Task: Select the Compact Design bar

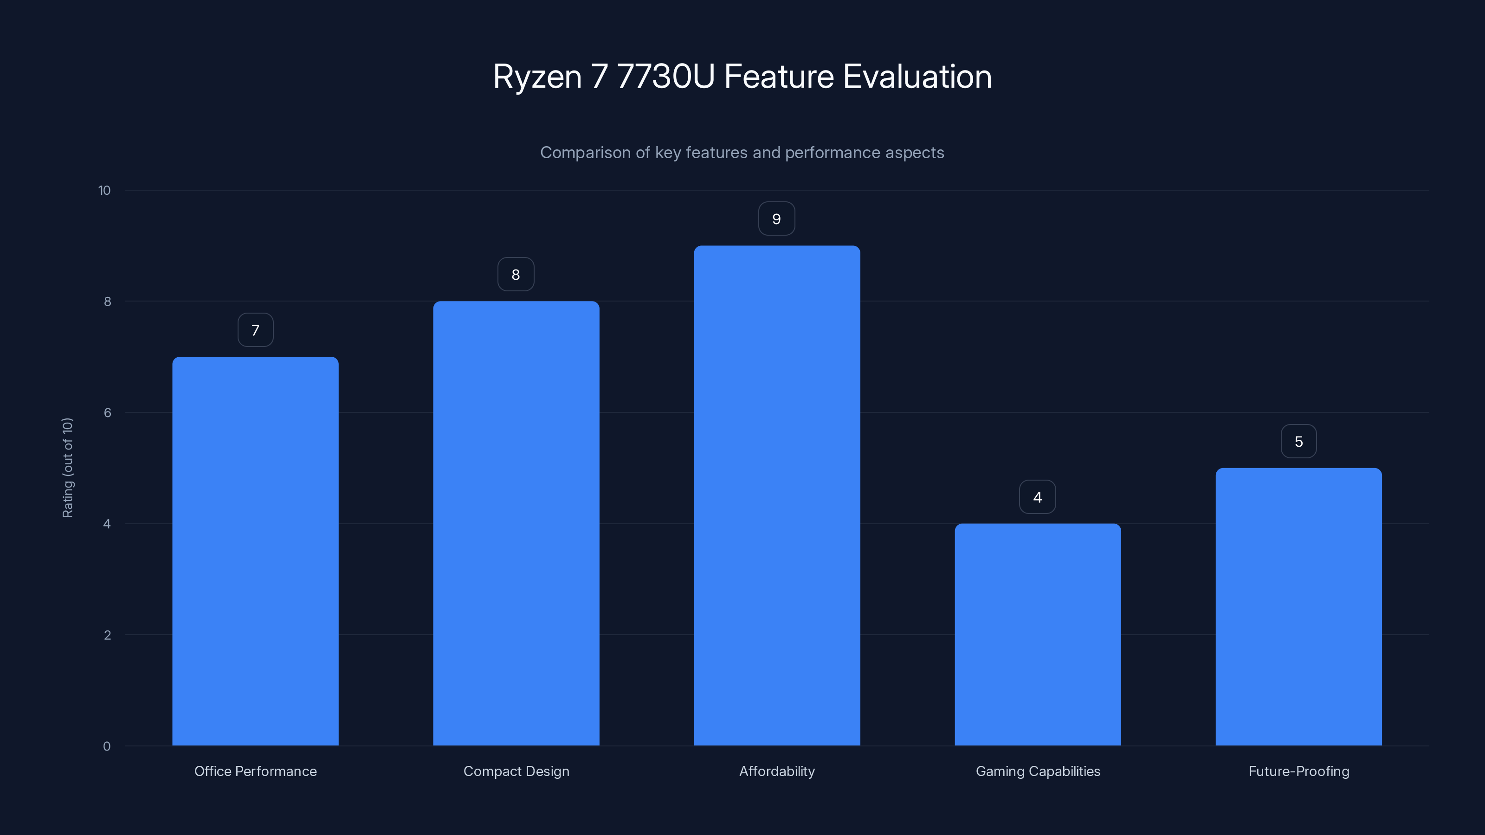Action: click(x=516, y=523)
